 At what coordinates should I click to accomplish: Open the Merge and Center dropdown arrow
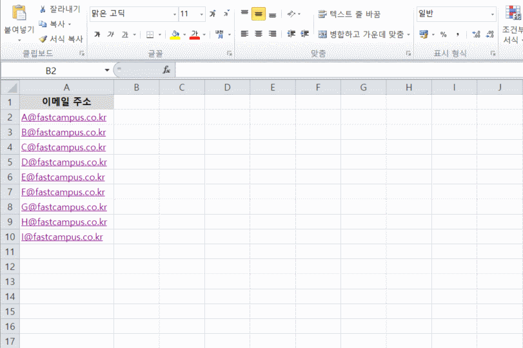408,34
